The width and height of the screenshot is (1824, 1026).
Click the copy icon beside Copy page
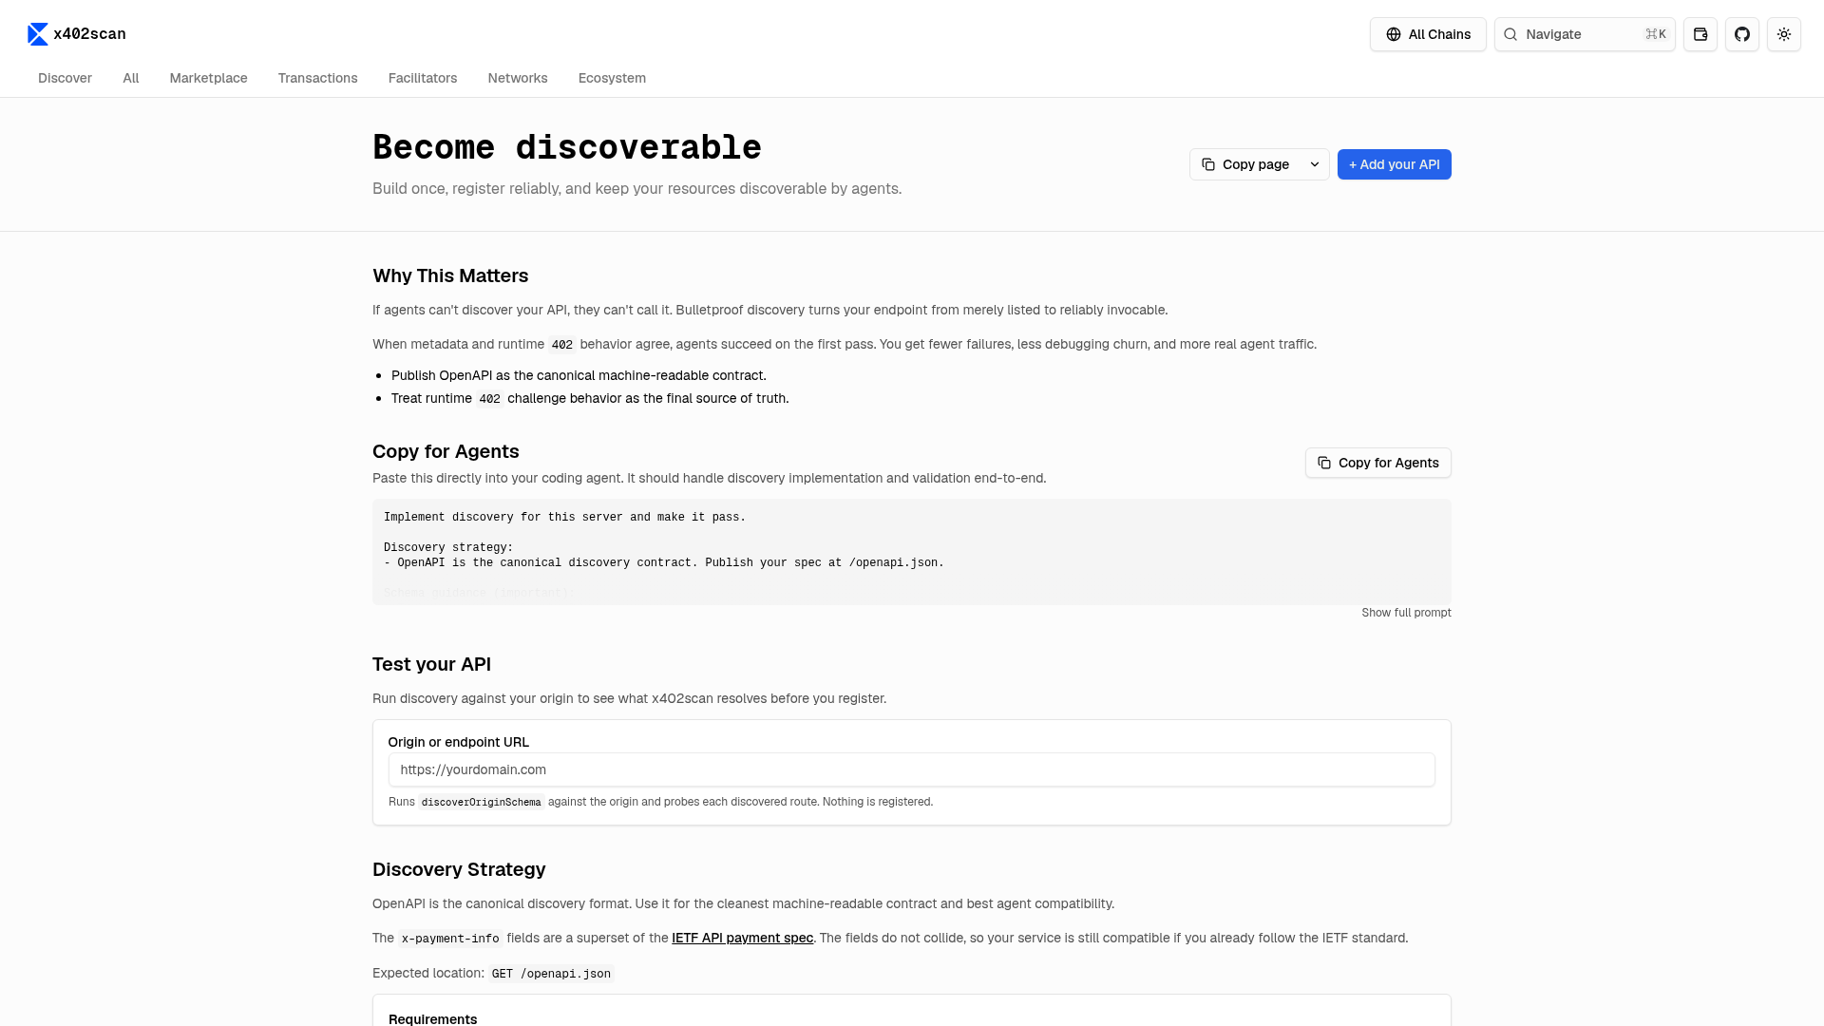point(1208,164)
